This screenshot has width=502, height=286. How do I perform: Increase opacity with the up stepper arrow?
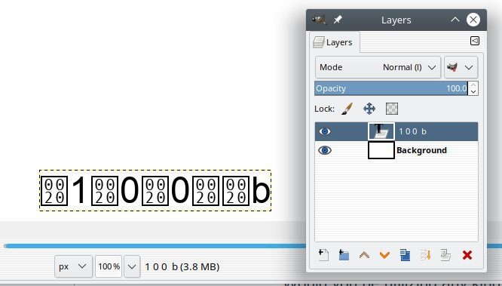pyautogui.click(x=473, y=85)
